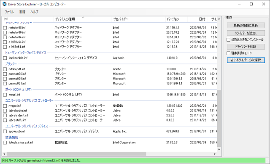Check the ibtusb_siva_ext.inf checkbox

click(x=5, y=143)
